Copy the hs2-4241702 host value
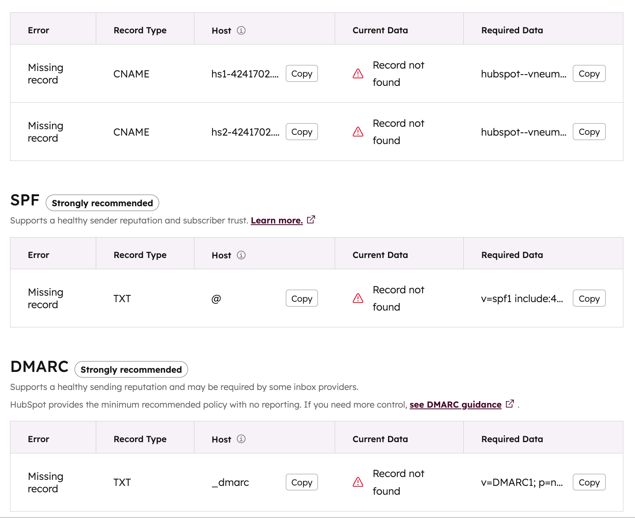The height and width of the screenshot is (528, 635). (x=301, y=132)
